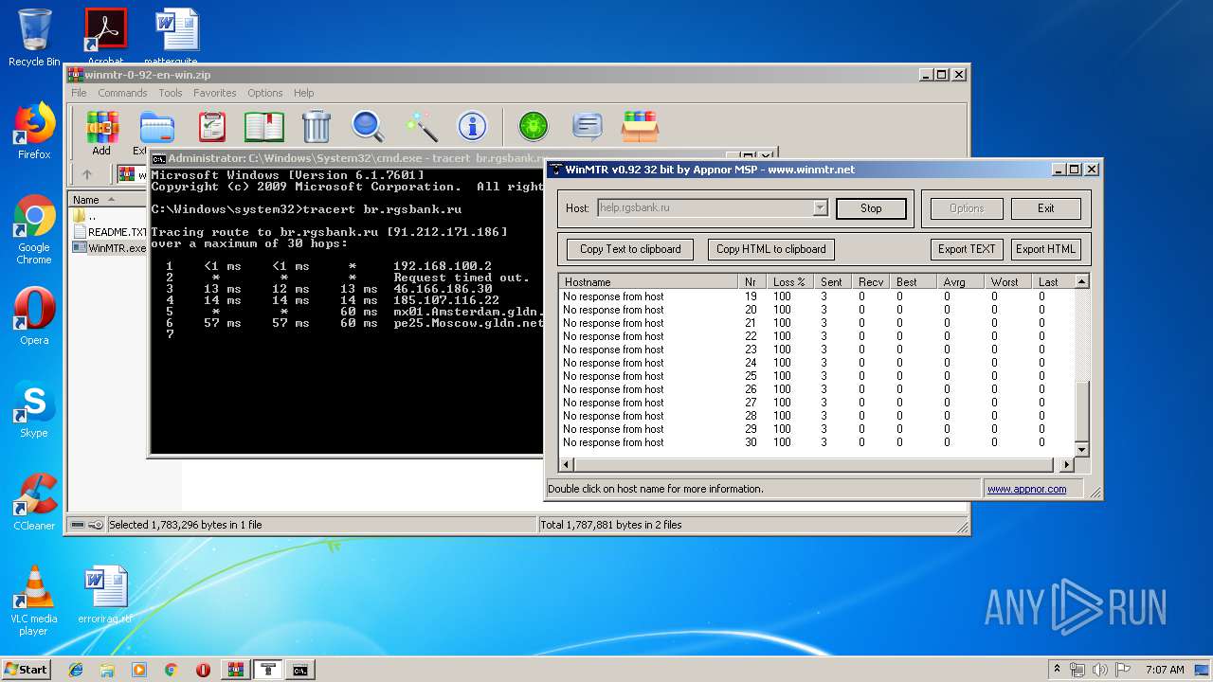Click the VirusScan green bug icon in WinRAR
Image resolution: width=1213 pixels, height=682 pixels.
tap(534, 127)
